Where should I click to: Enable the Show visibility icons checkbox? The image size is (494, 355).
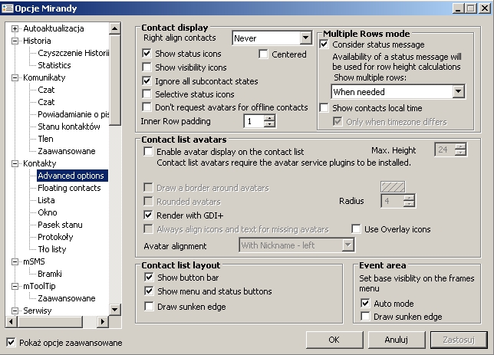(148, 67)
